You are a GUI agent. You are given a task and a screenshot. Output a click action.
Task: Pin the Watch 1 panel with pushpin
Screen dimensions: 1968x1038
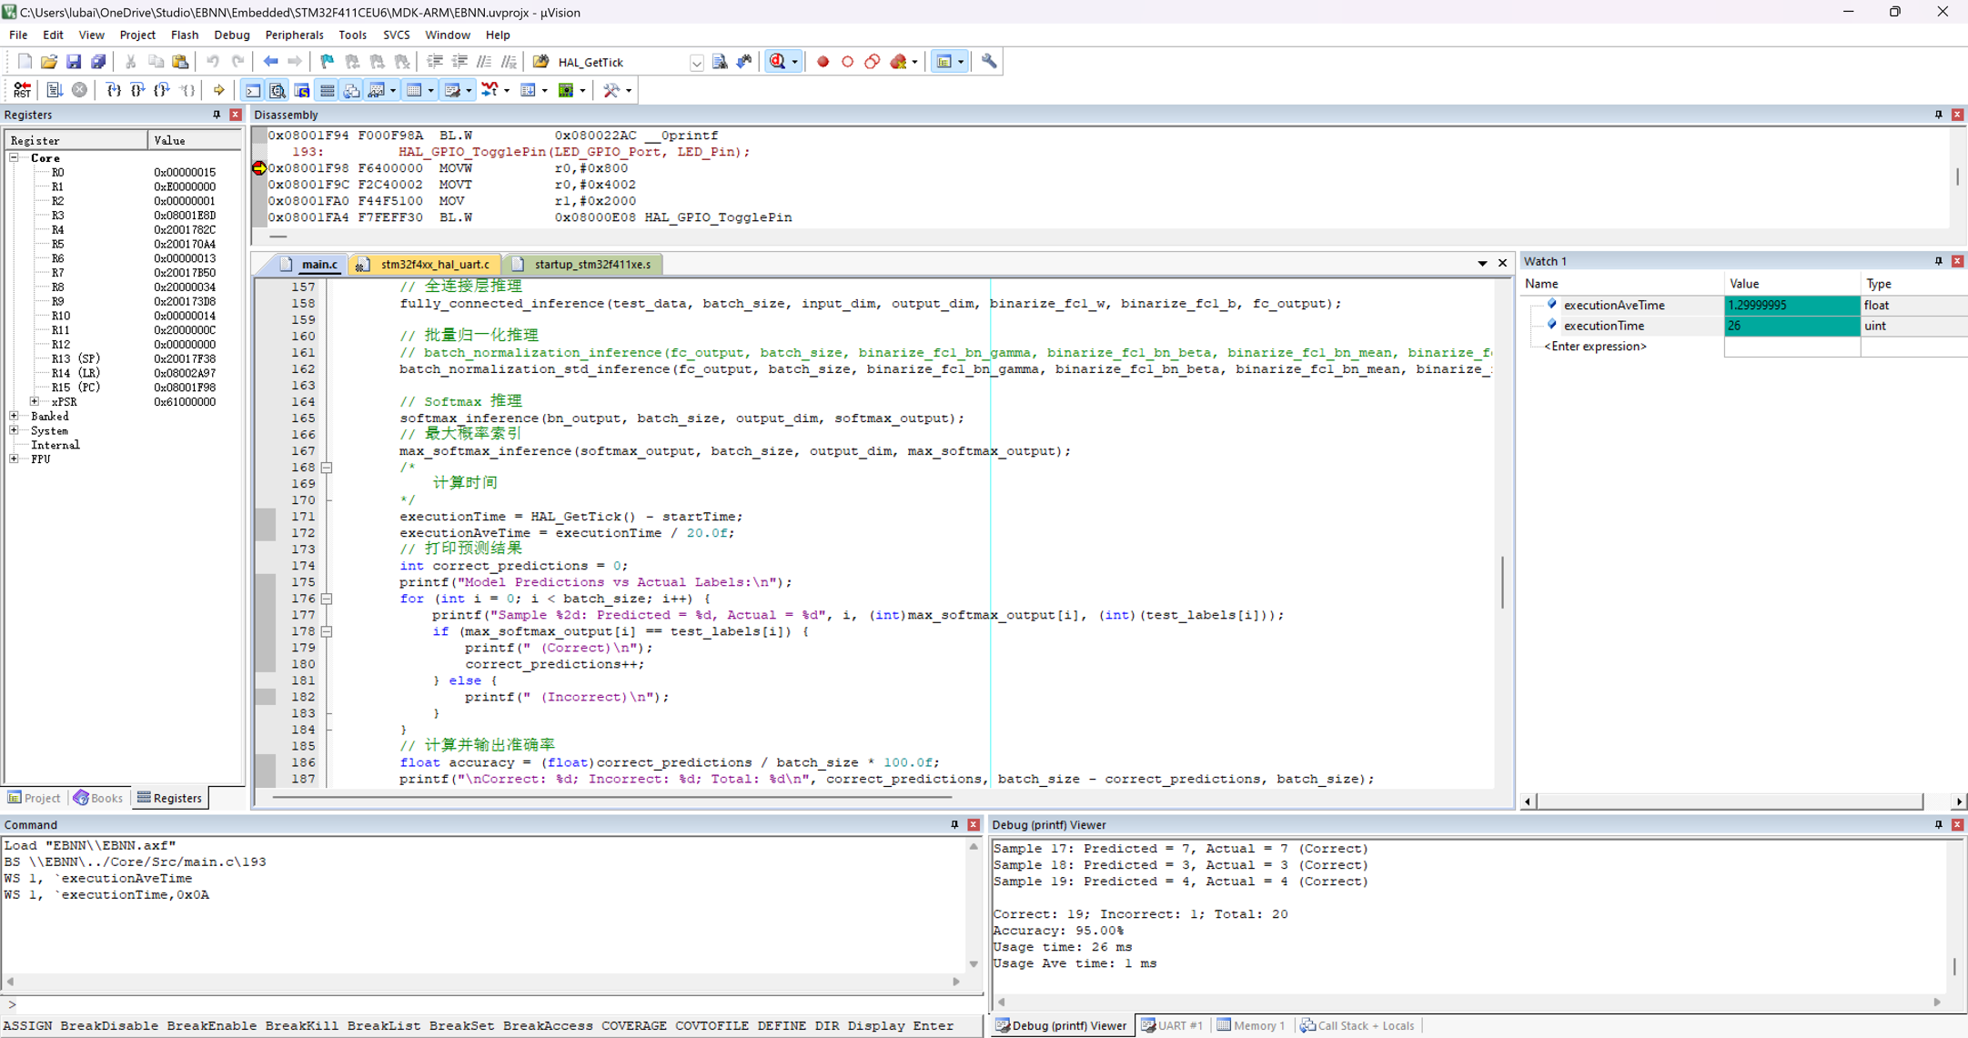coord(1938,261)
